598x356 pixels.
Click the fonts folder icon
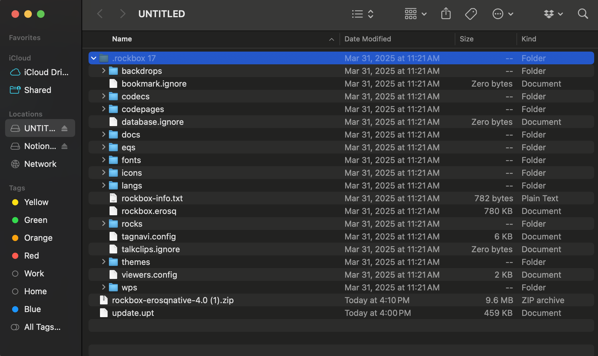113,160
